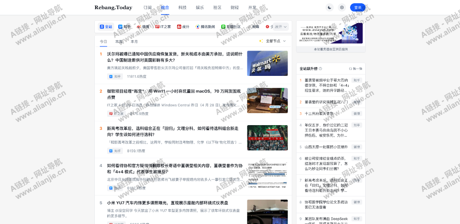Open the 财经 nav tab
Viewport: 460px width, 224px height.
tap(235, 8)
